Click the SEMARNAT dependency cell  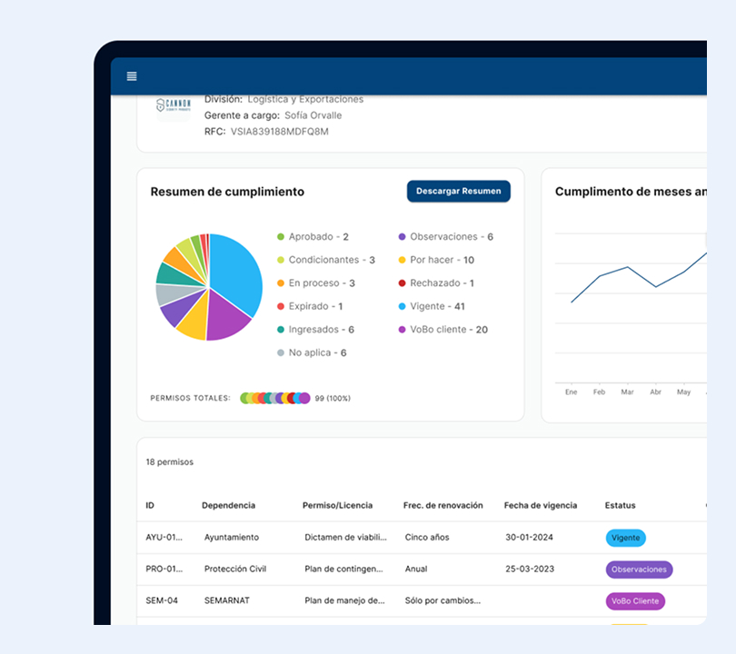(227, 600)
